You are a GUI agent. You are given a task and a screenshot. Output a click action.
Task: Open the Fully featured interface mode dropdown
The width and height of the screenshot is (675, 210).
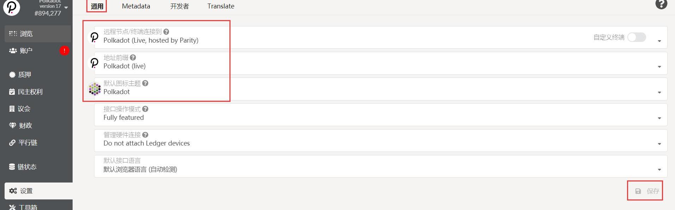(x=659, y=118)
